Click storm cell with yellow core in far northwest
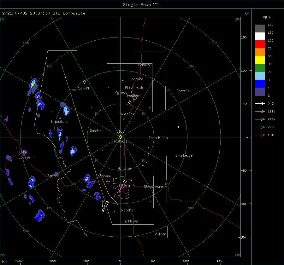Image resolution: width=284 pixels, height=265 pixels. click(33, 84)
